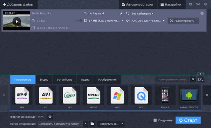Click the audio speaker icon
Screen dimensions: 211x128
pos(128,21)
